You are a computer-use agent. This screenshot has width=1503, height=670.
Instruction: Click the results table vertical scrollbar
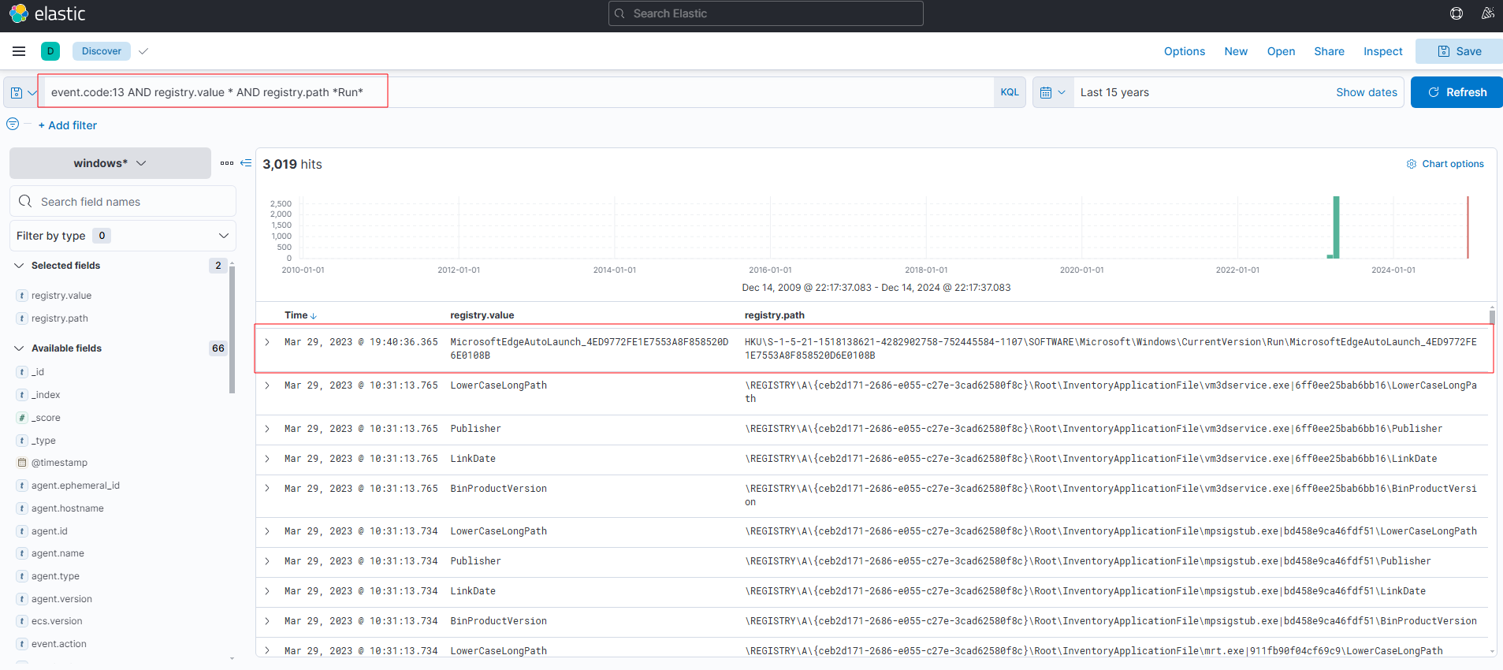(1492, 317)
